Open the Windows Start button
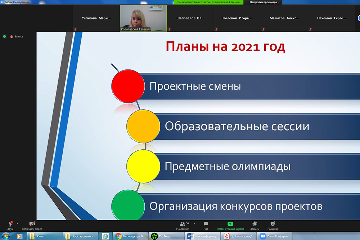Screen dimensions: 360x240 coord(6,236)
